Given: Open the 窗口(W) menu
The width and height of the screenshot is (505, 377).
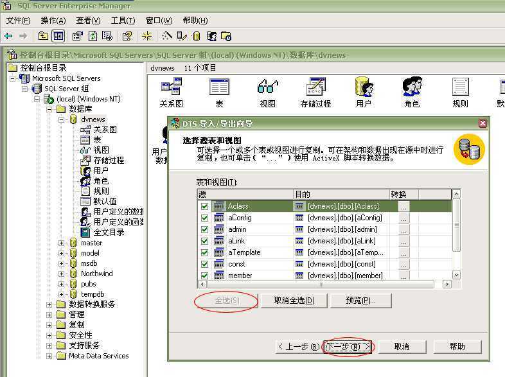Looking at the screenshot, I should pyautogui.click(x=159, y=21).
